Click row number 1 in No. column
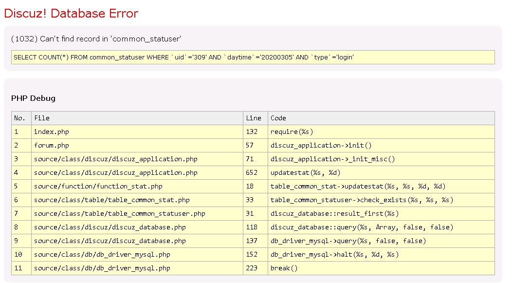Screen dimensions: 513x283 tap(21, 132)
